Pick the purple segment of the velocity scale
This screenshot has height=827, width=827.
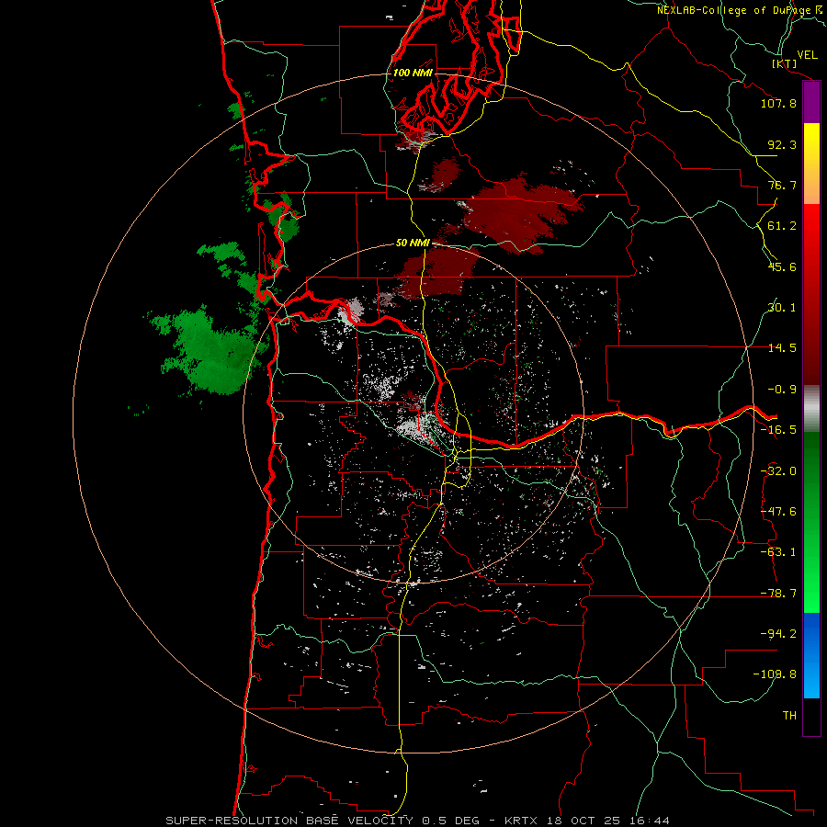click(811, 103)
